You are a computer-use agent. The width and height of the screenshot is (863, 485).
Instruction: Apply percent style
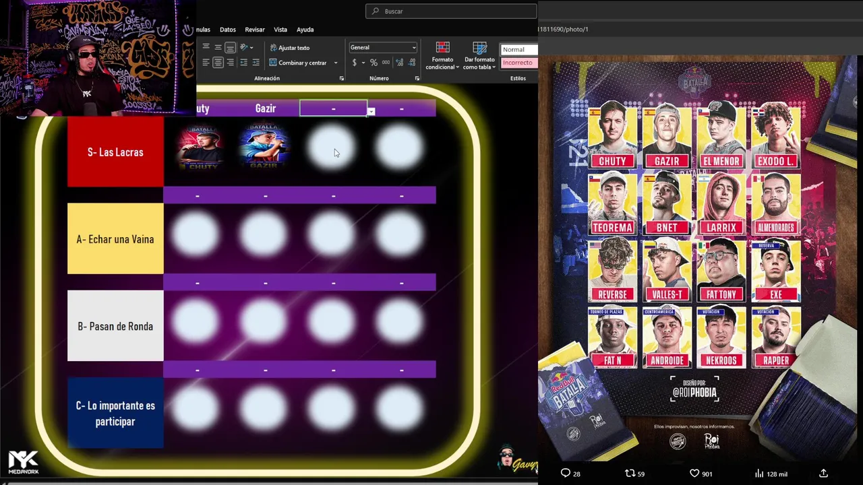coord(374,62)
